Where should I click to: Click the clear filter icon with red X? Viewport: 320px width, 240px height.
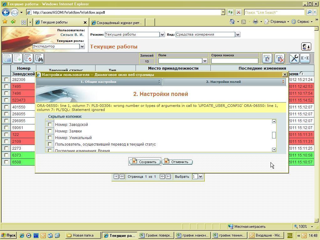(x=280, y=58)
